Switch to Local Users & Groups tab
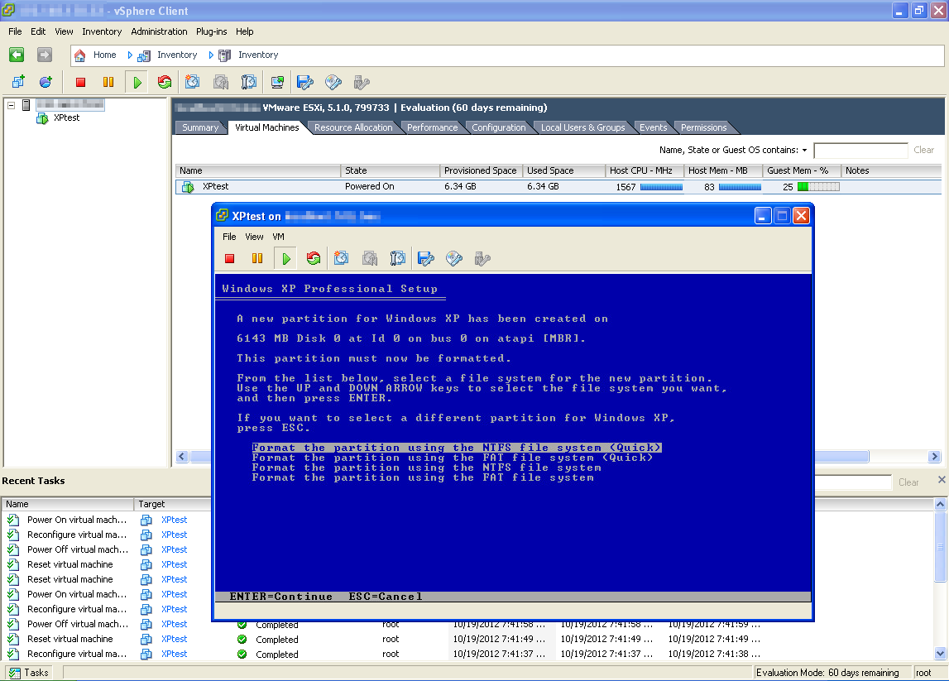 [582, 127]
